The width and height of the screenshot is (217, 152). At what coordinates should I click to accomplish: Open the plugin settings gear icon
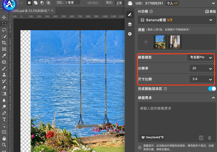pos(130,34)
